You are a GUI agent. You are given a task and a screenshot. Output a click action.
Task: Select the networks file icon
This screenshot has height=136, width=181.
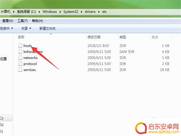tap(20, 58)
